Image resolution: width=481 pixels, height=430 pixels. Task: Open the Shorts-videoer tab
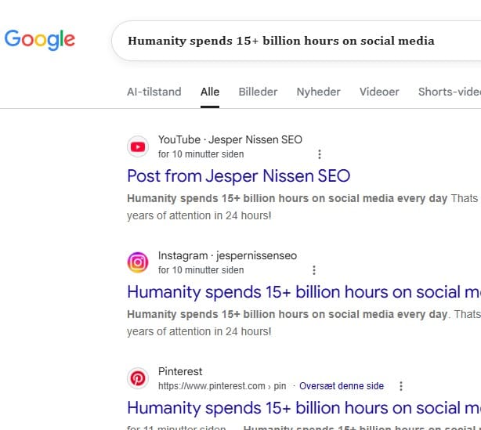coord(450,92)
